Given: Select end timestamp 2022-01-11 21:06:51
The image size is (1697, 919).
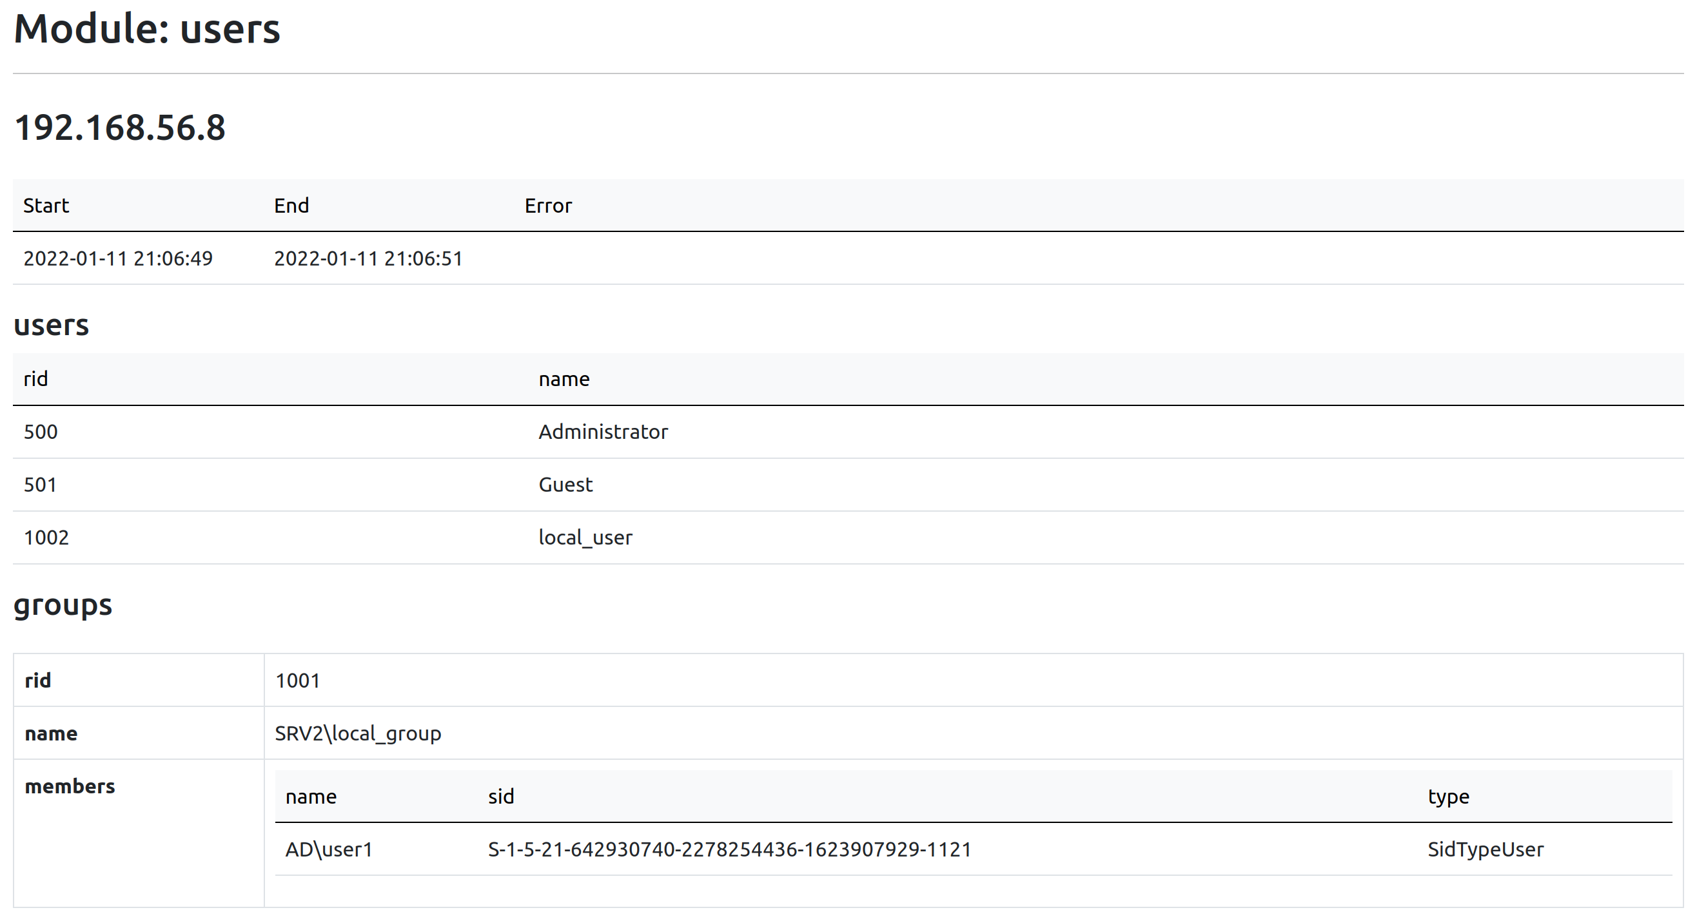Looking at the screenshot, I should click(368, 258).
